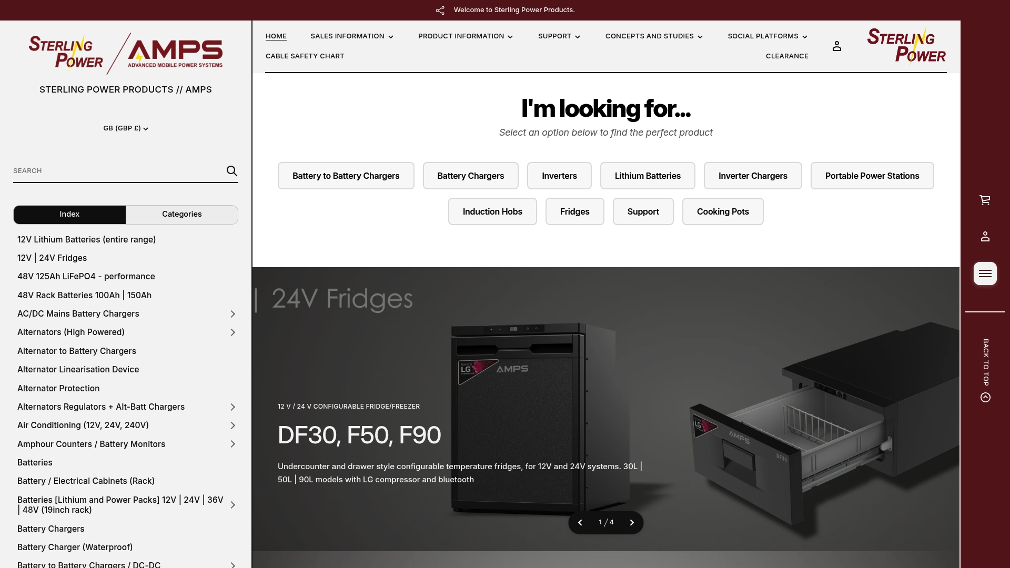Viewport: 1010px width, 568px height.
Task: Click the Inverter Chargers button
Action: click(x=753, y=176)
